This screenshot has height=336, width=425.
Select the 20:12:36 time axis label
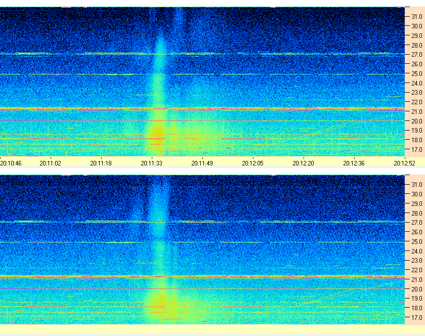354,163
